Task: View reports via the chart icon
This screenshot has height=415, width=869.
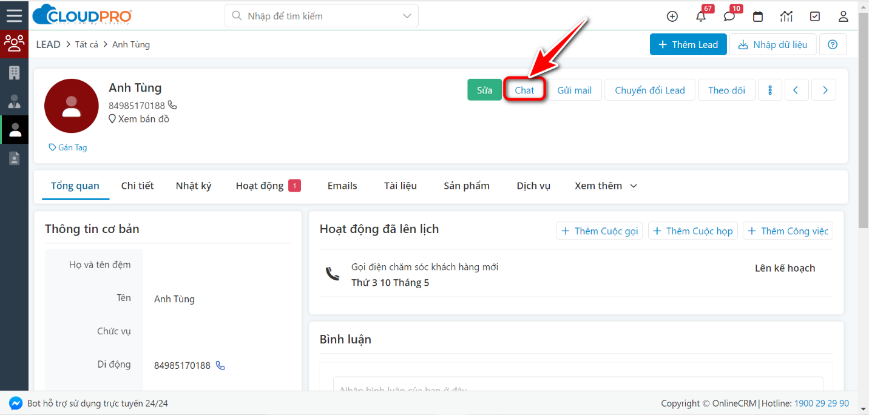Action: pyautogui.click(x=786, y=16)
